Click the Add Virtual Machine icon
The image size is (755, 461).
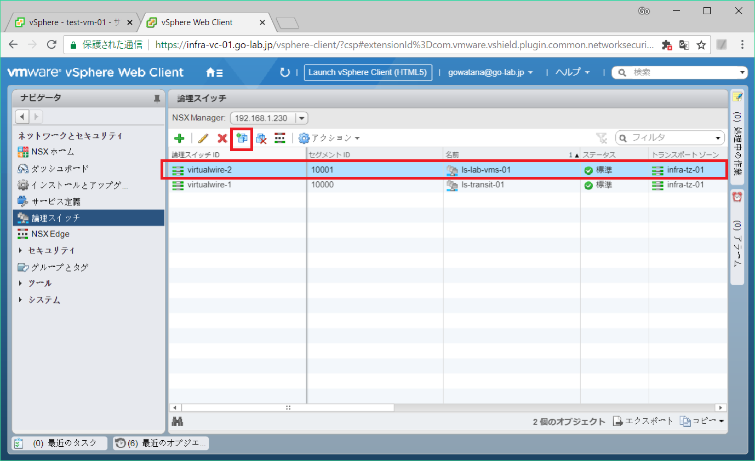coord(242,139)
